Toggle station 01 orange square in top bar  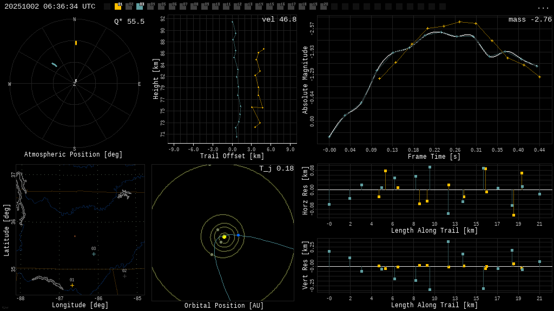pyautogui.click(x=118, y=6)
